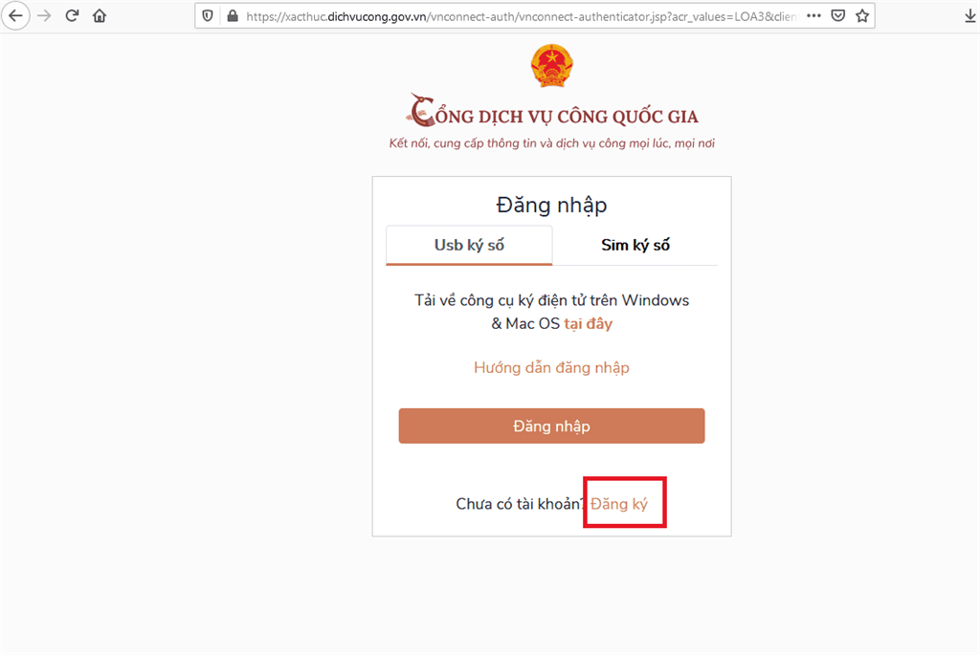
Task: Open the page actions three-dot menu
Action: (813, 15)
